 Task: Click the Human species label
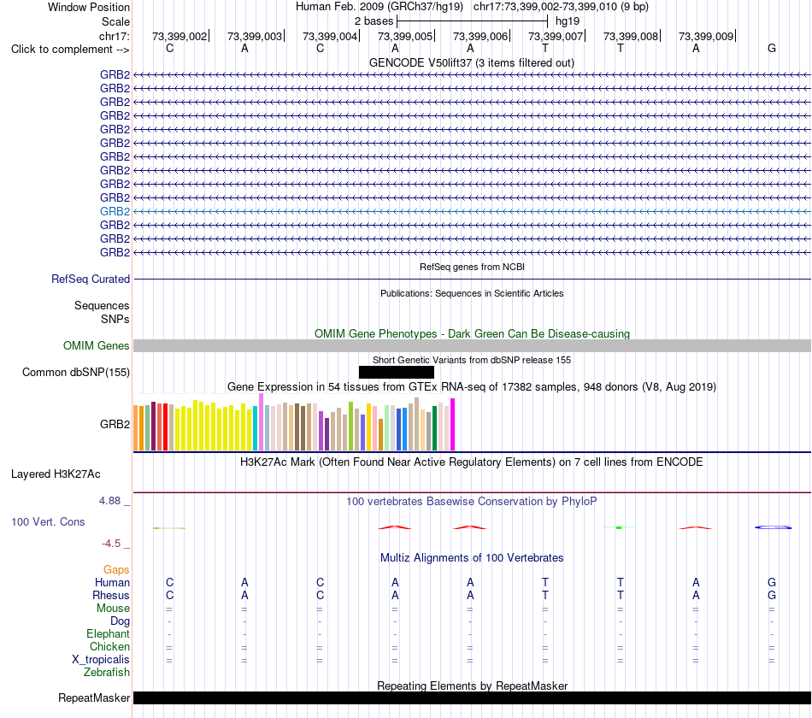pyautogui.click(x=112, y=583)
